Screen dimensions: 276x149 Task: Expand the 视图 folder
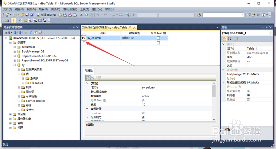pos(19,87)
